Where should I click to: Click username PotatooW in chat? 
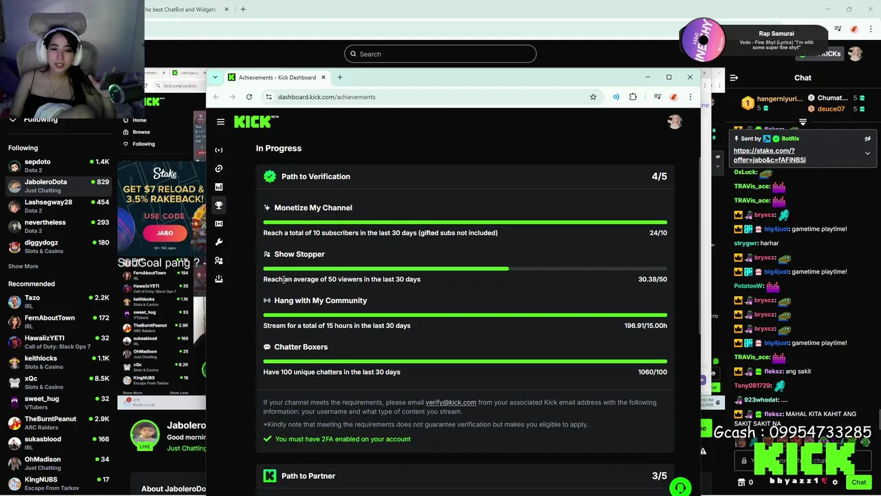749,286
